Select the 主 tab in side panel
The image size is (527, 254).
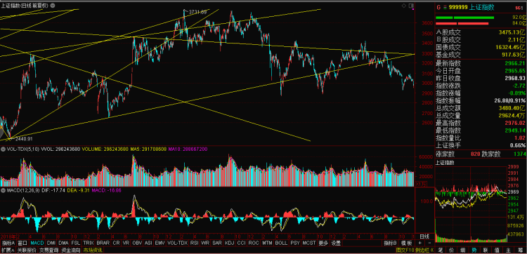click(x=507, y=250)
